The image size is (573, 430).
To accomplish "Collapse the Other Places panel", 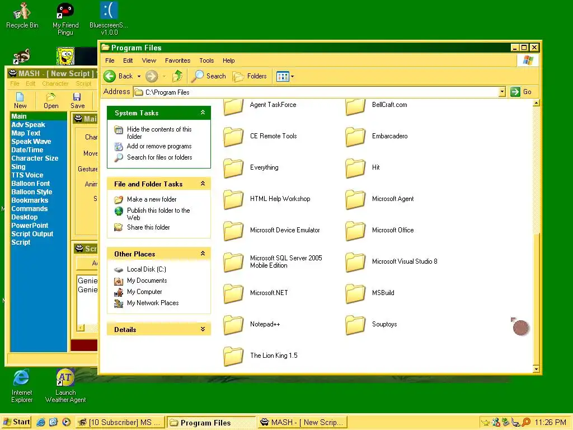I will pyautogui.click(x=203, y=254).
